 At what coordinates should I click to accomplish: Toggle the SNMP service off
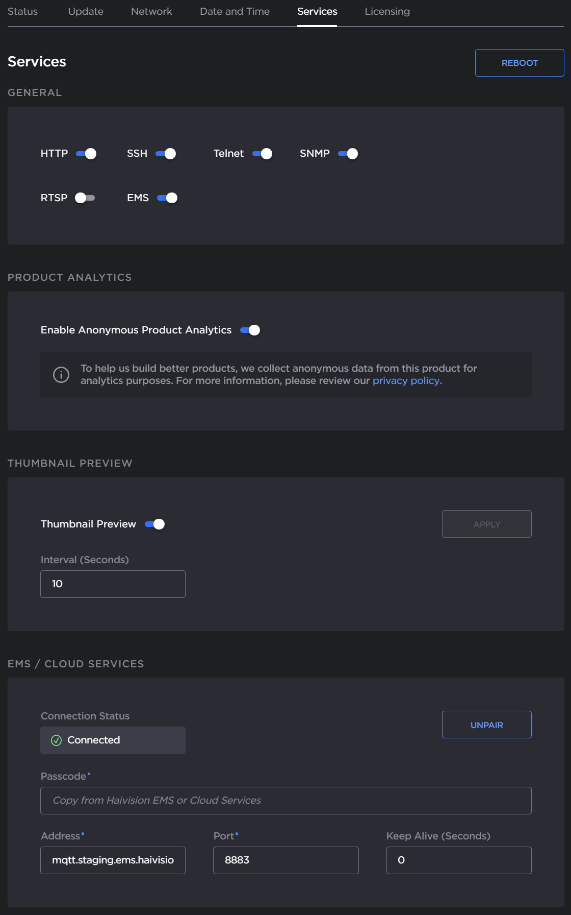click(x=348, y=154)
